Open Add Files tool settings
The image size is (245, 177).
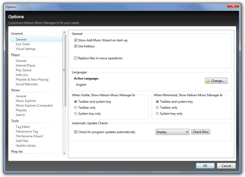click(22, 141)
